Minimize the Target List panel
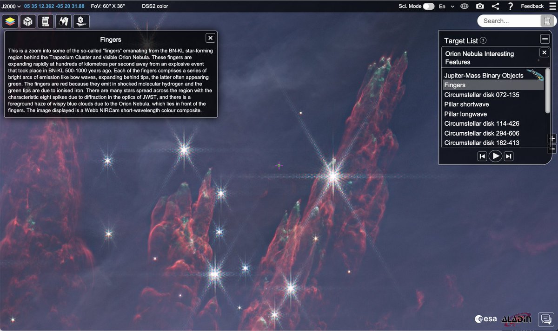Image resolution: width=558 pixels, height=331 pixels. click(x=545, y=39)
